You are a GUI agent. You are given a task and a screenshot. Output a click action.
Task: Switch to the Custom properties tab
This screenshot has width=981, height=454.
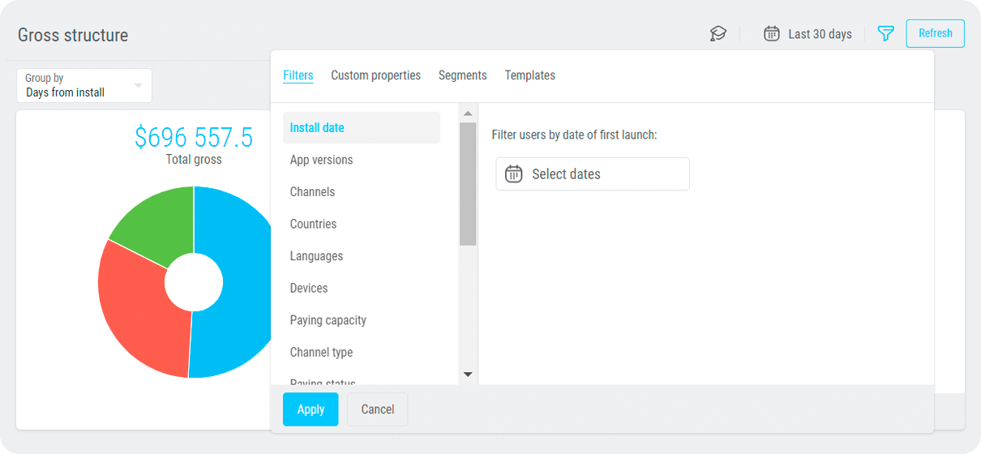coord(375,75)
